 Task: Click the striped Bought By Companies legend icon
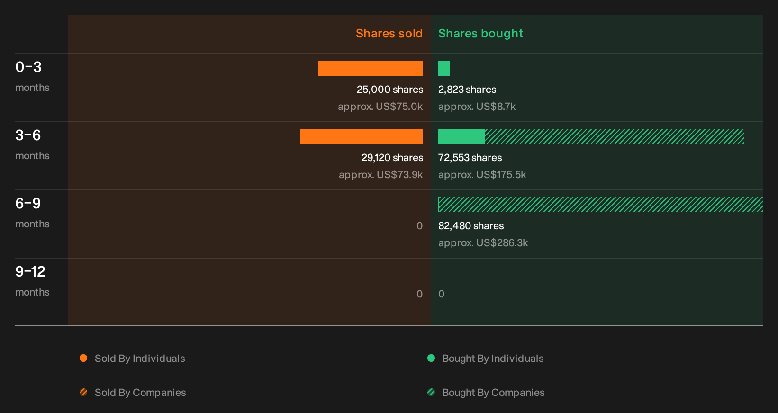coord(431,392)
